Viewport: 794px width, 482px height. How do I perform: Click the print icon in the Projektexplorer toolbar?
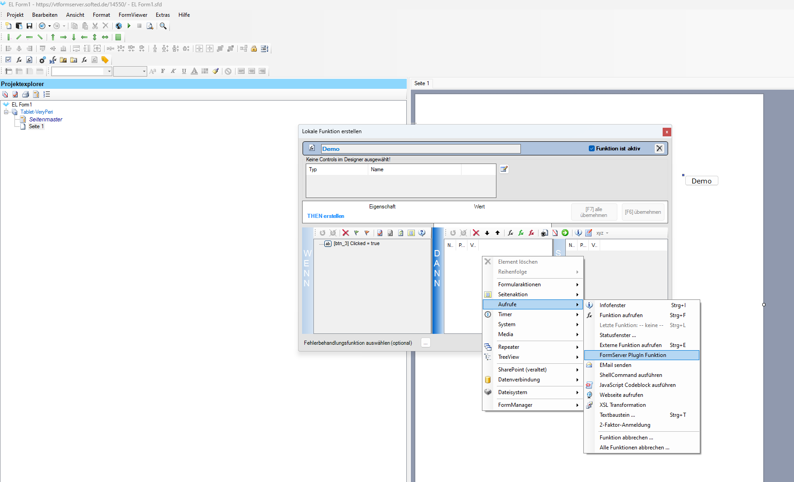click(25, 94)
